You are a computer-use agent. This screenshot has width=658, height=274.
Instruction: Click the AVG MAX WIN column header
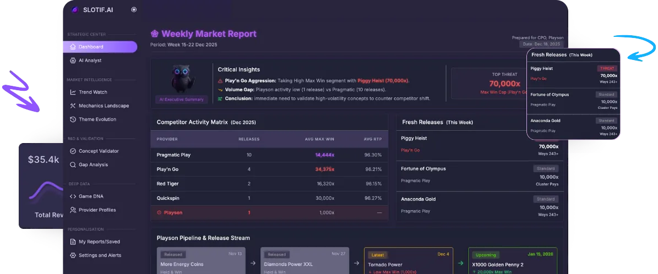point(319,139)
